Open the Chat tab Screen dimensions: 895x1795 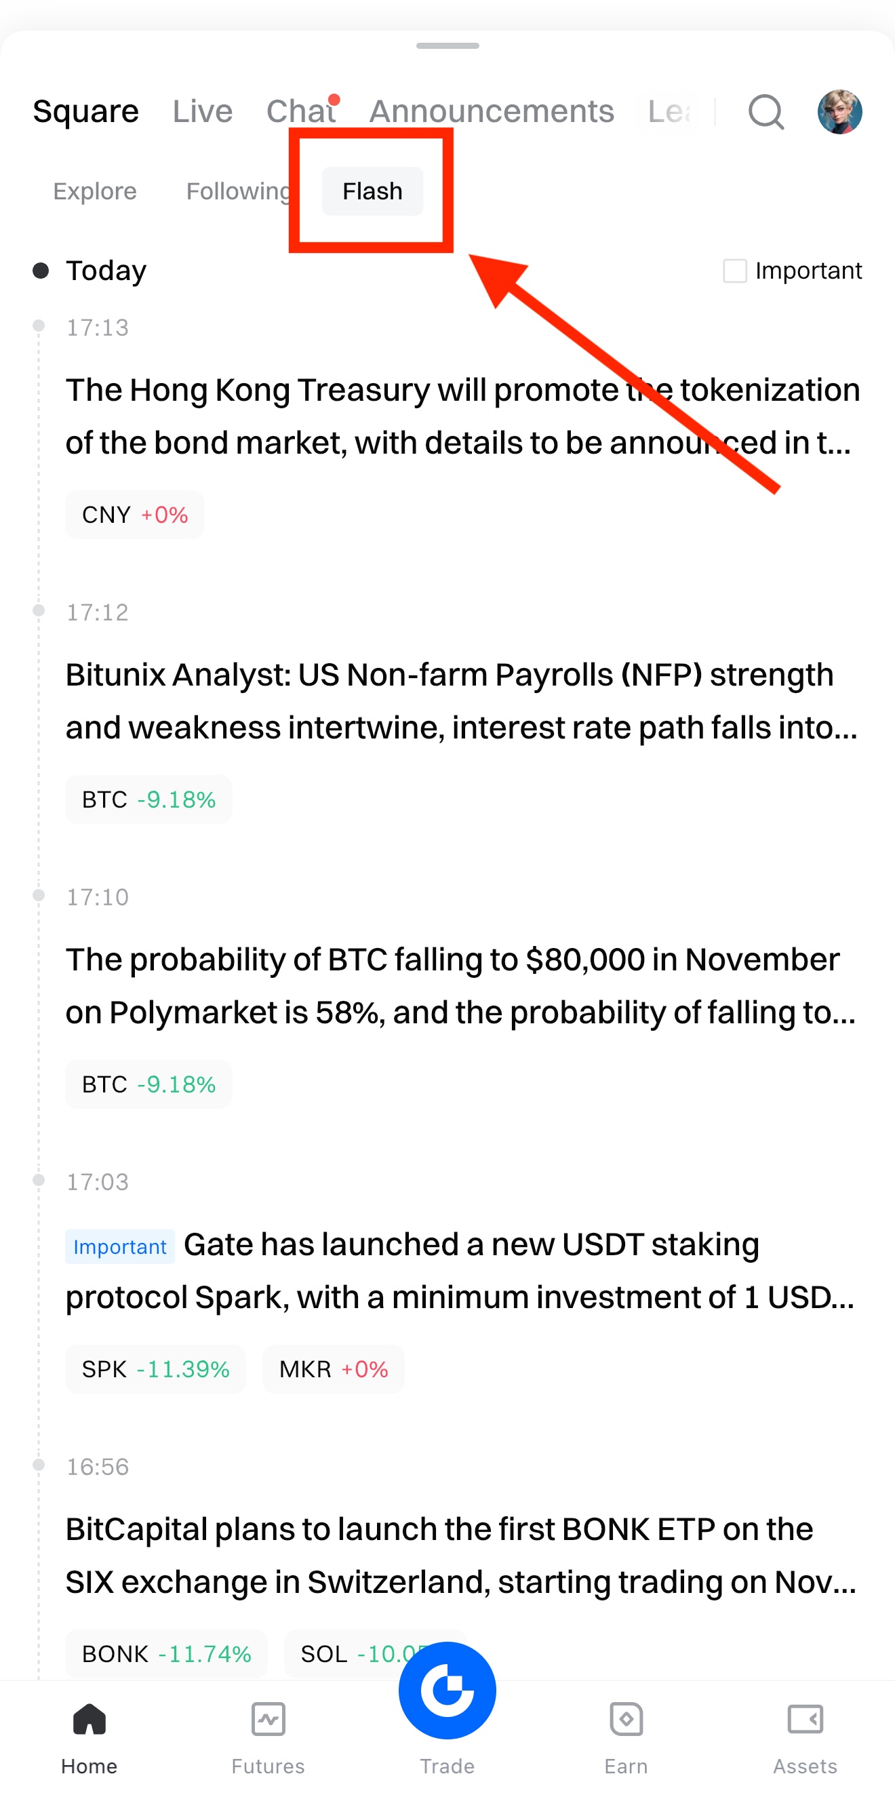(301, 111)
